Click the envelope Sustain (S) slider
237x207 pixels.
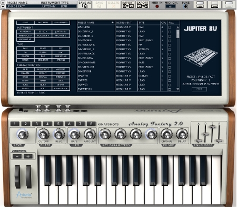(x=212, y=127)
